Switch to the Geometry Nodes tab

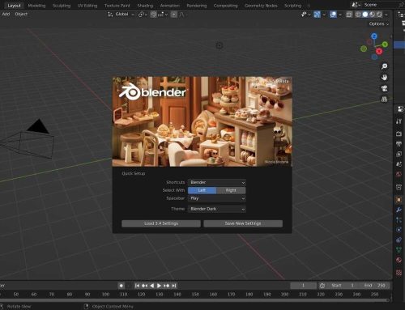[x=261, y=6]
